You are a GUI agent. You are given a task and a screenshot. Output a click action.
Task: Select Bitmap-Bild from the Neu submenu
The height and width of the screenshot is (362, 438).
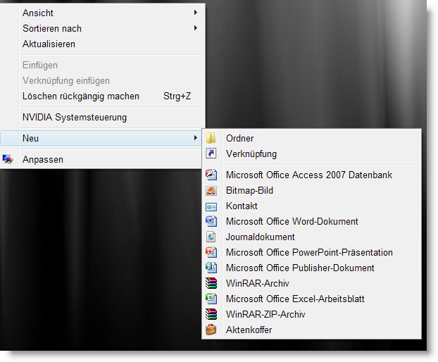click(x=311, y=190)
